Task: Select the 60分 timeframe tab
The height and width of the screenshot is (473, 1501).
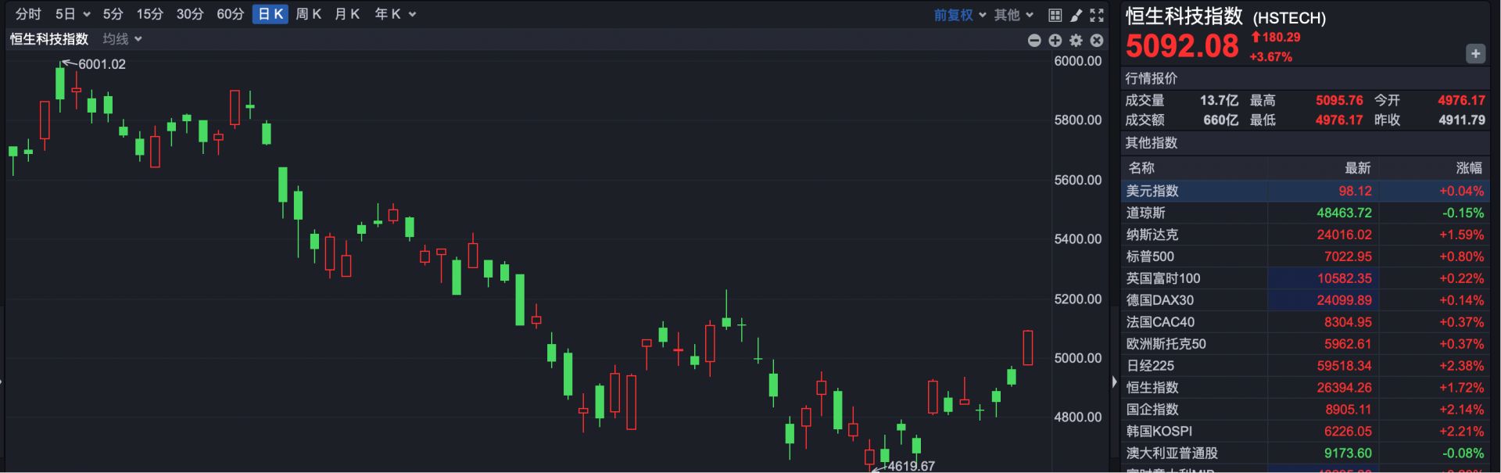Action: [x=230, y=14]
